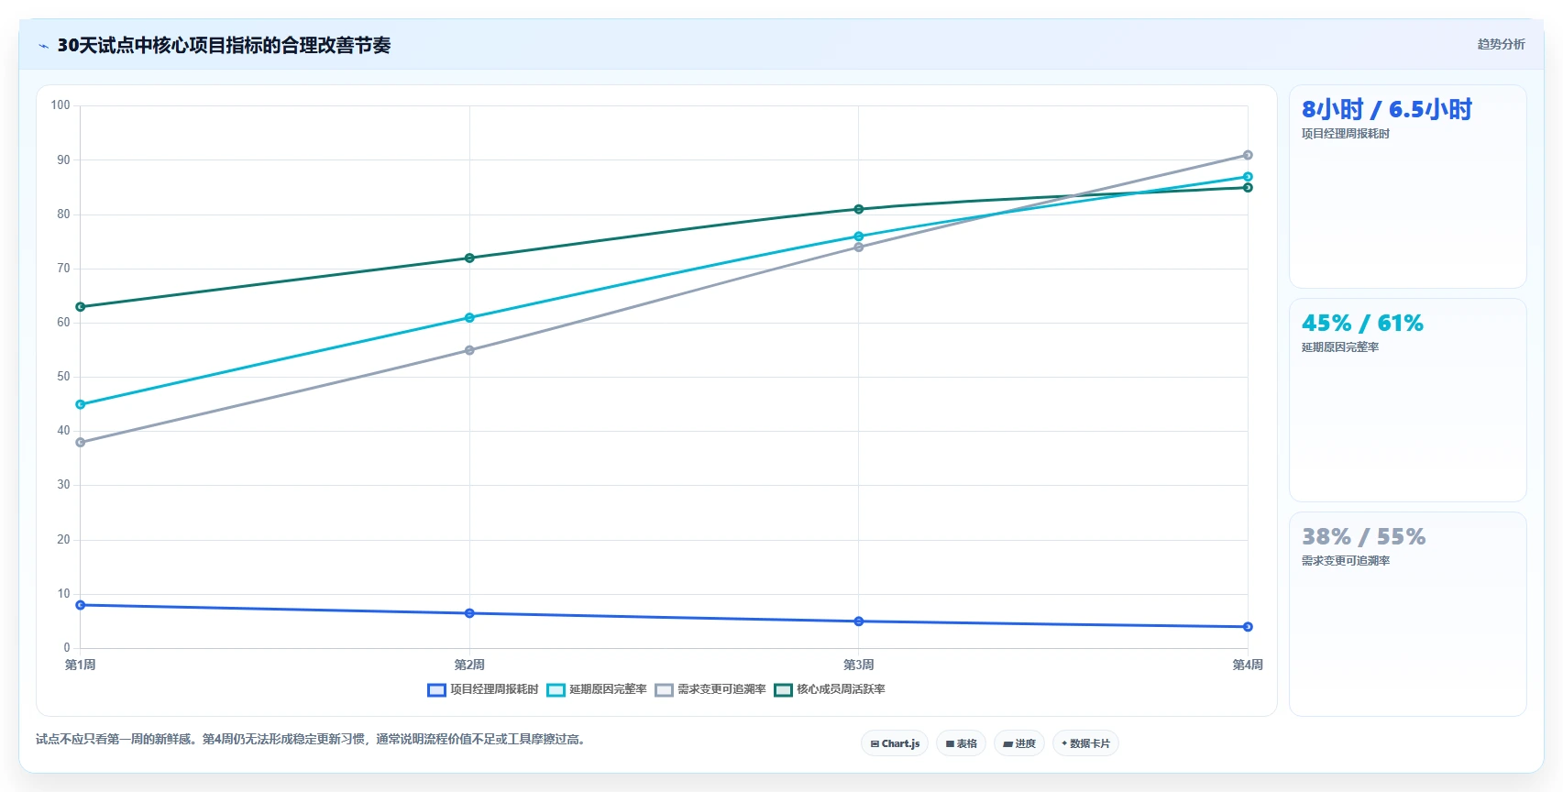Click the 第2周 point on the dark green line
Image resolution: width=1563 pixels, height=792 pixels.
[x=469, y=258]
